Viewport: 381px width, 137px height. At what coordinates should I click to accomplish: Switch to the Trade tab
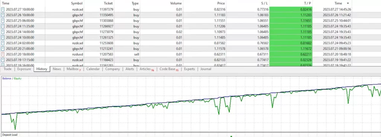(x=7, y=69)
